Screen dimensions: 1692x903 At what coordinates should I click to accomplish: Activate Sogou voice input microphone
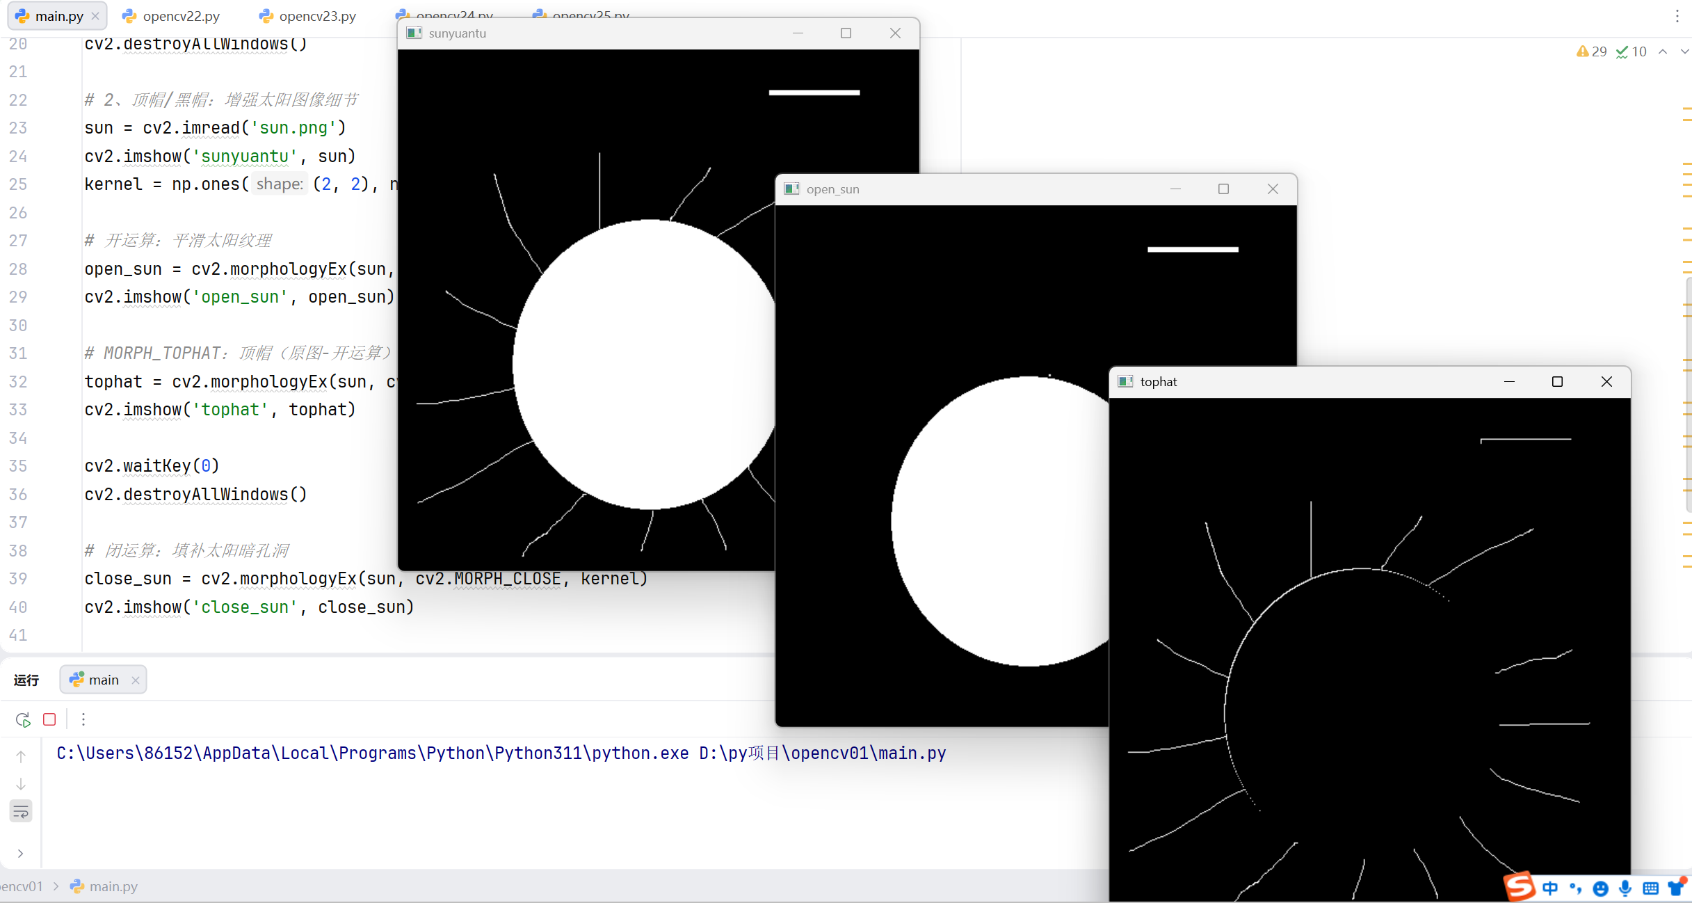1625,888
